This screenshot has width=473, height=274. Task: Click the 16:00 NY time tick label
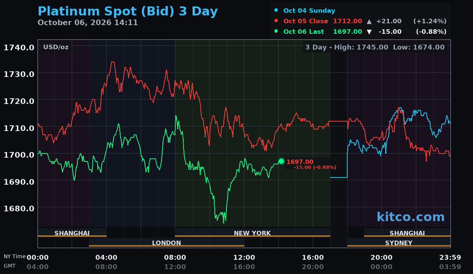[x=313, y=257]
